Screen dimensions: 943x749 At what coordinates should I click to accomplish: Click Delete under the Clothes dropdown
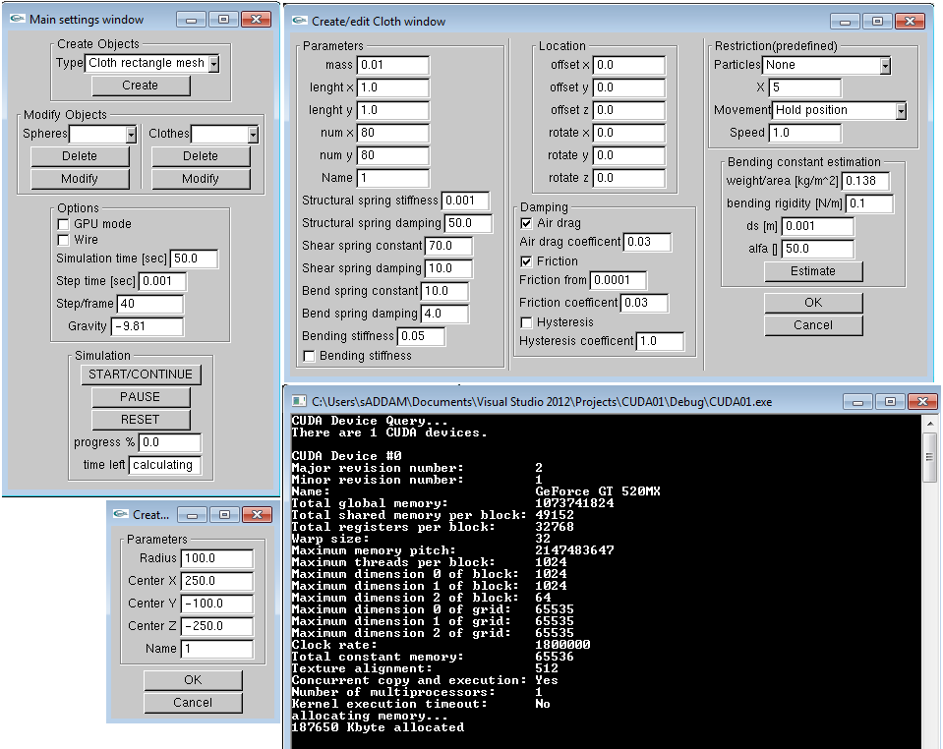pyautogui.click(x=201, y=156)
